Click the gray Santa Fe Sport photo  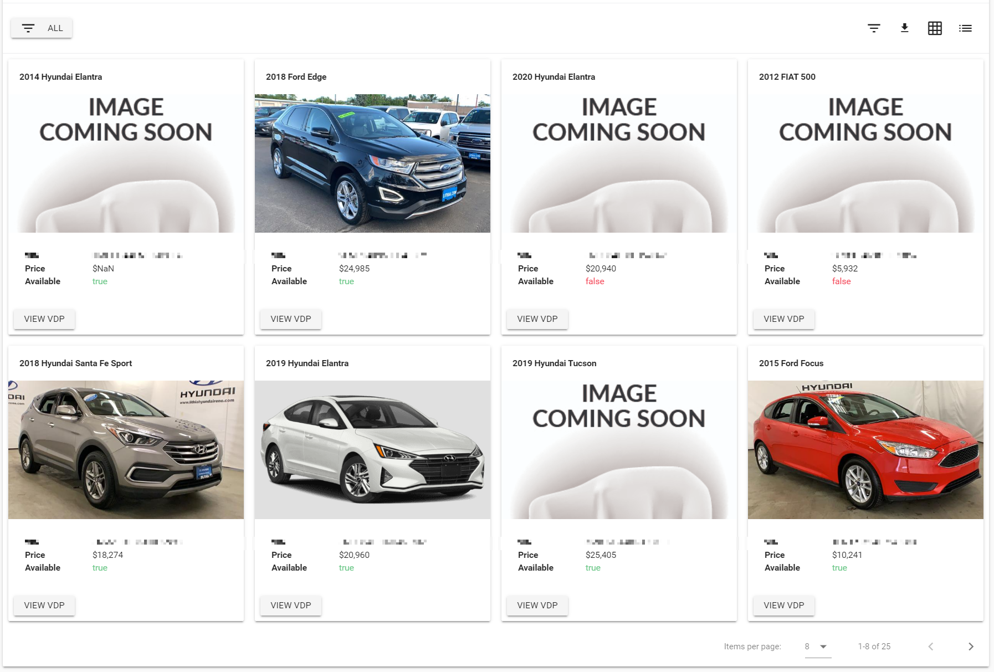[x=126, y=450]
